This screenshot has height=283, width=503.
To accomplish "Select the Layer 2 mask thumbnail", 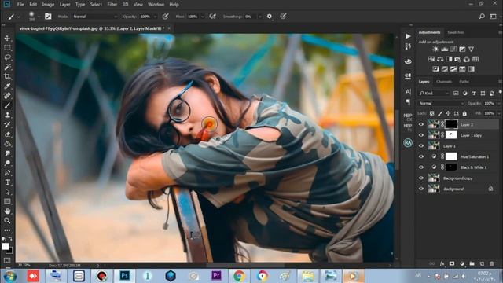I will coord(451,124).
